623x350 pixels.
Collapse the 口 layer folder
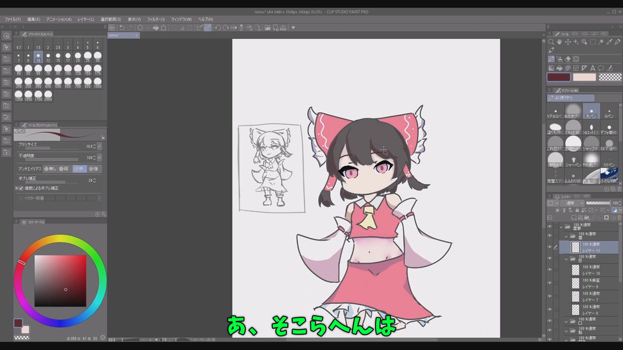(566, 321)
